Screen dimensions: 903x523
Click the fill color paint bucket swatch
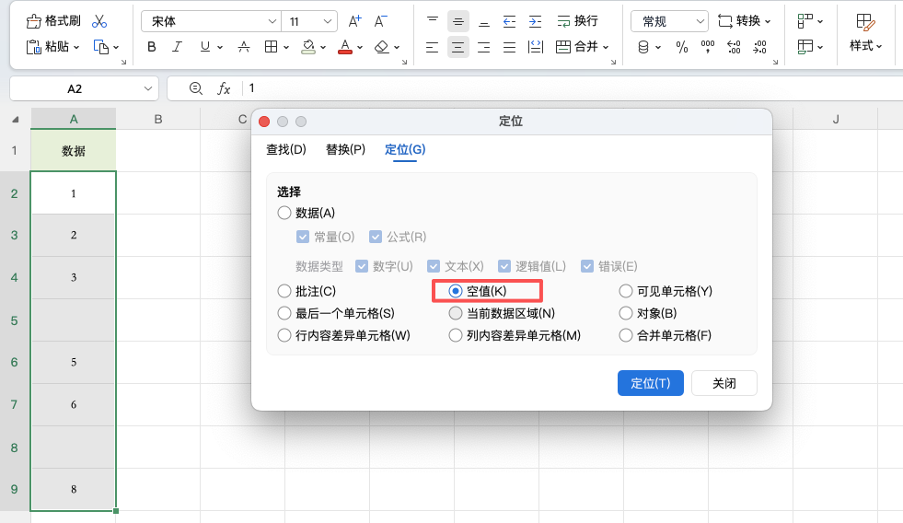click(x=308, y=47)
